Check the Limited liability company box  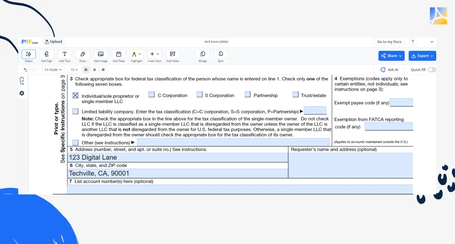click(x=75, y=111)
